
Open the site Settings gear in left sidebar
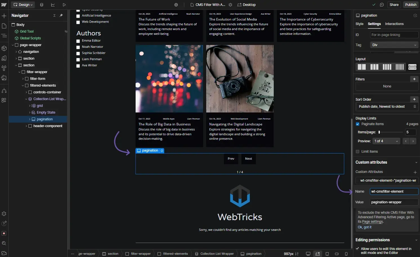coord(4,214)
